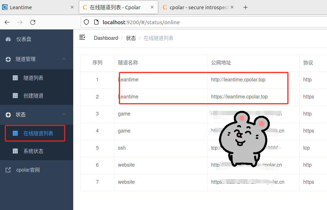Screen dimensions: 327x210
Task: Click the grid icon beside 隧道列表
Action: click(x=15, y=78)
